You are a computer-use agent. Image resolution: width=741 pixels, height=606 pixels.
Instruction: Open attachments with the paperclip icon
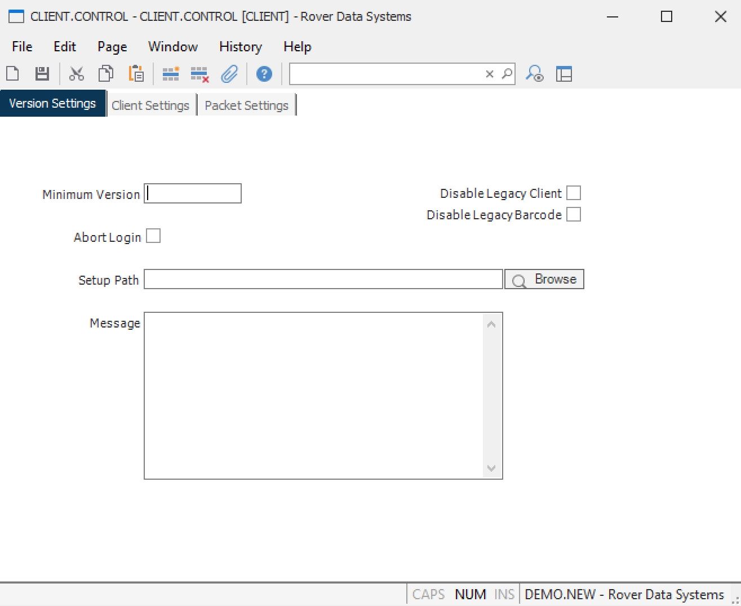tap(229, 74)
